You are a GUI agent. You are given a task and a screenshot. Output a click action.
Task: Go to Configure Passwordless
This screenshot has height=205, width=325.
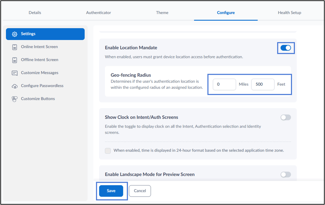pos(45,86)
